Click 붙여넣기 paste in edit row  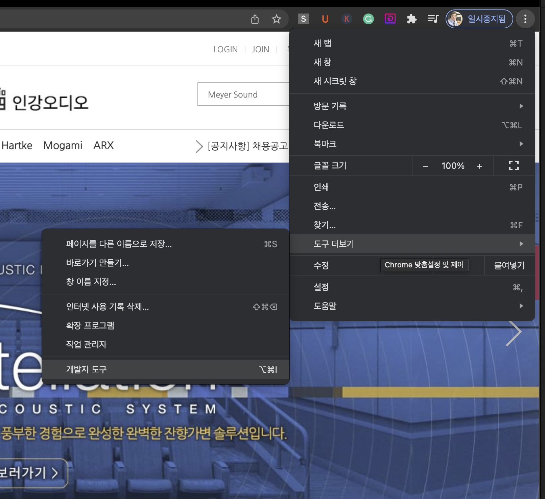tap(510, 265)
